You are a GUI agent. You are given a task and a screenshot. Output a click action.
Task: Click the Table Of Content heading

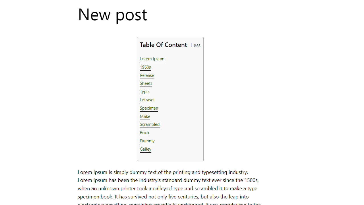click(163, 45)
